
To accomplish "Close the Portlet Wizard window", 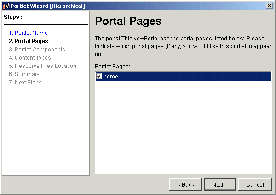I will pyautogui.click(x=270, y=6).
